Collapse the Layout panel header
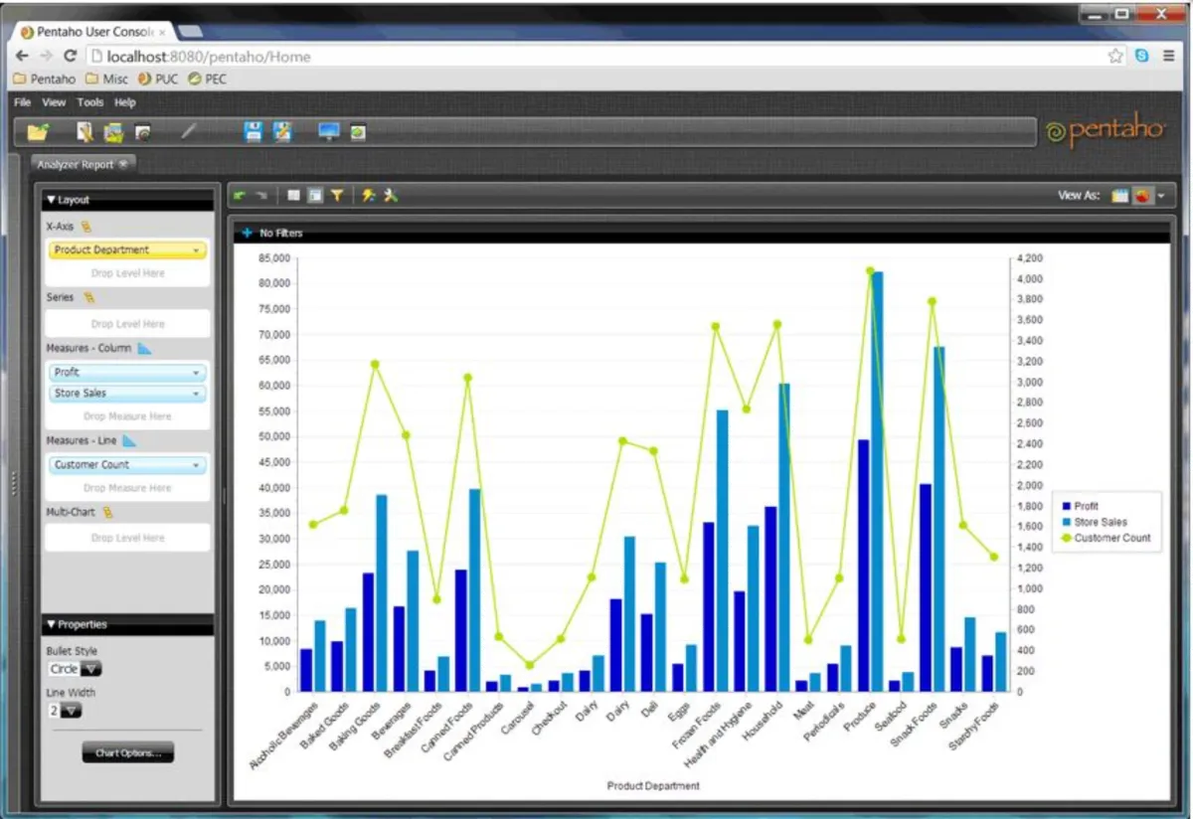Screen dimensions: 1193x819 (127, 200)
